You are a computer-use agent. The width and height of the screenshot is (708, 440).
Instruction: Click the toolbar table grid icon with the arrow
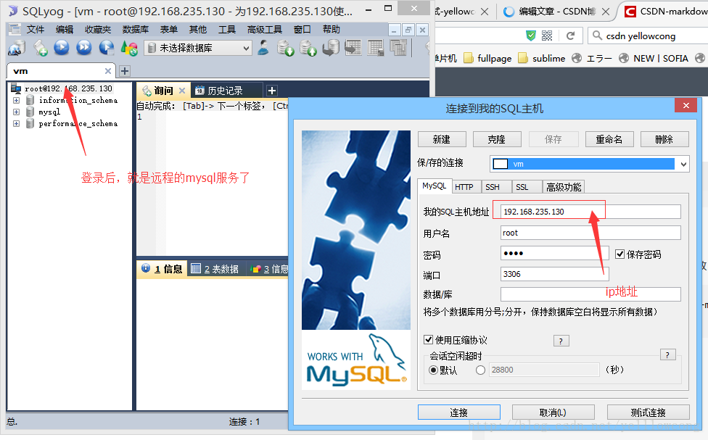click(353, 47)
